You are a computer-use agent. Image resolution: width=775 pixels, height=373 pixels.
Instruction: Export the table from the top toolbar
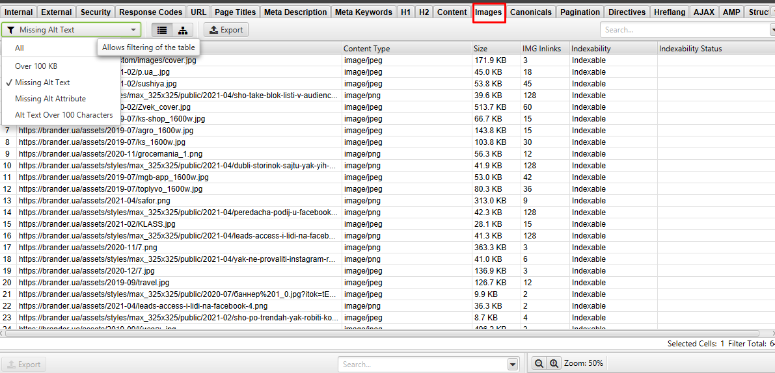tap(226, 30)
